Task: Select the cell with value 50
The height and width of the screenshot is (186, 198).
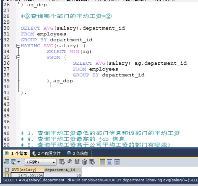Action: click(x=63, y=175)
